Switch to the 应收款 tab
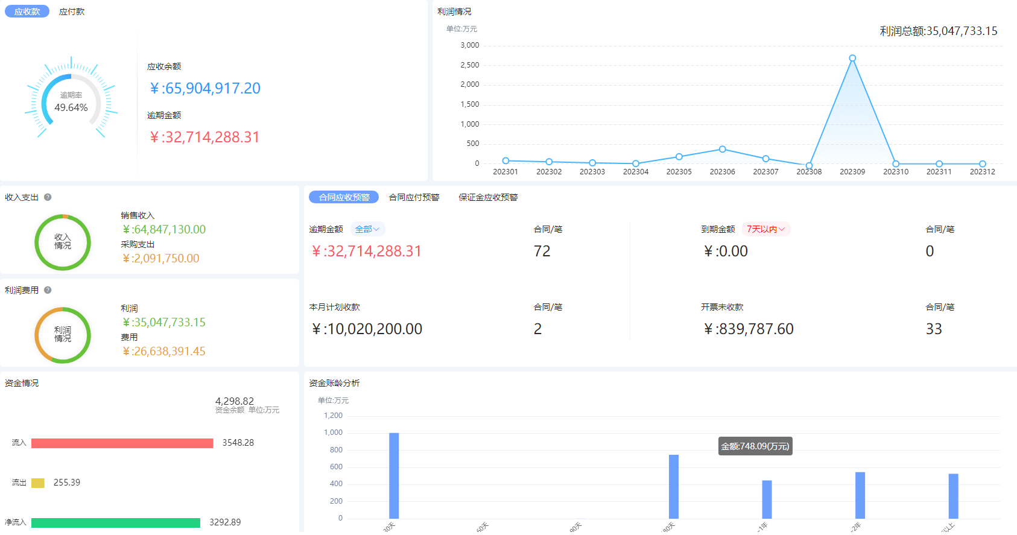This screenshot has width=1017, height=535. (x=27, y=11)
